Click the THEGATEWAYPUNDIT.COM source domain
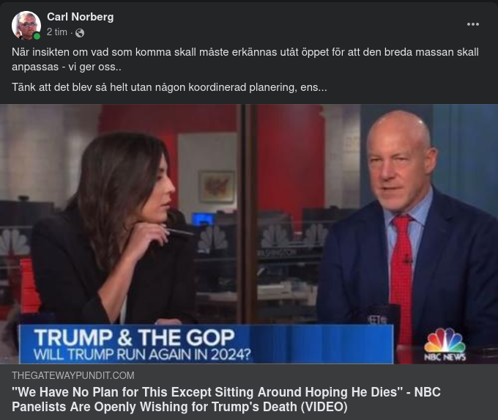The image size is (498, 420). point(73,375)
